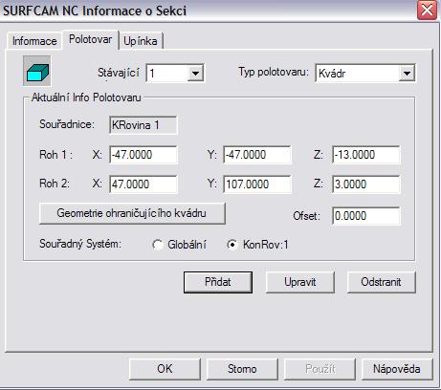Close the SURFCAM NC dialog window
The width and height of the screenshot is (441, 390).
[427, 10]
